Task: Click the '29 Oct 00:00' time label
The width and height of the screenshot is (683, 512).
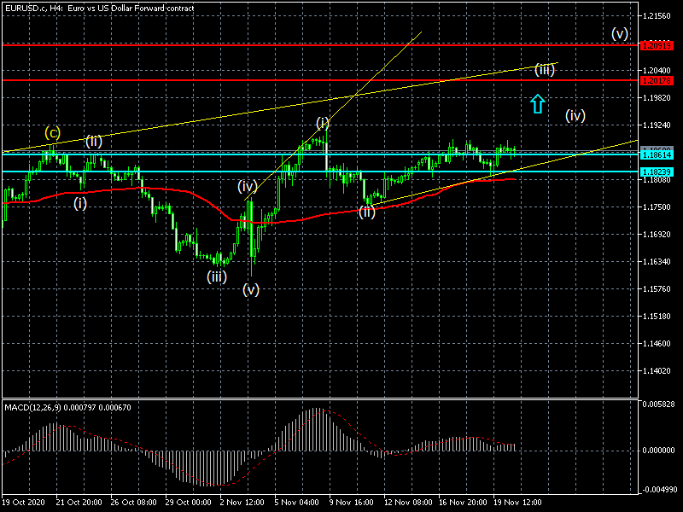Action: pyautogui.click(x=188, y=502)
